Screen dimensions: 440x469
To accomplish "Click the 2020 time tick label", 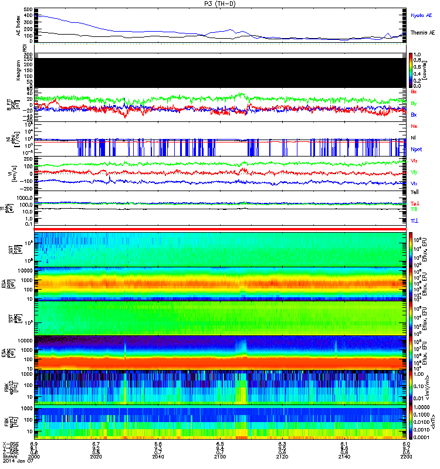I will [96, 457].
